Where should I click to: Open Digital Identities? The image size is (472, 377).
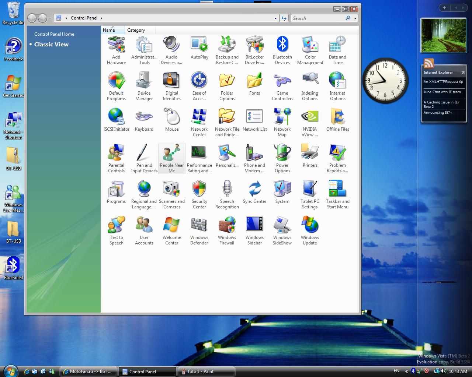(171, 87)
